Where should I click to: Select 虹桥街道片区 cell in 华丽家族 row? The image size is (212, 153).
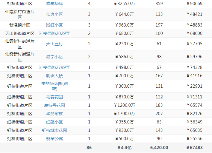point(19,114)
